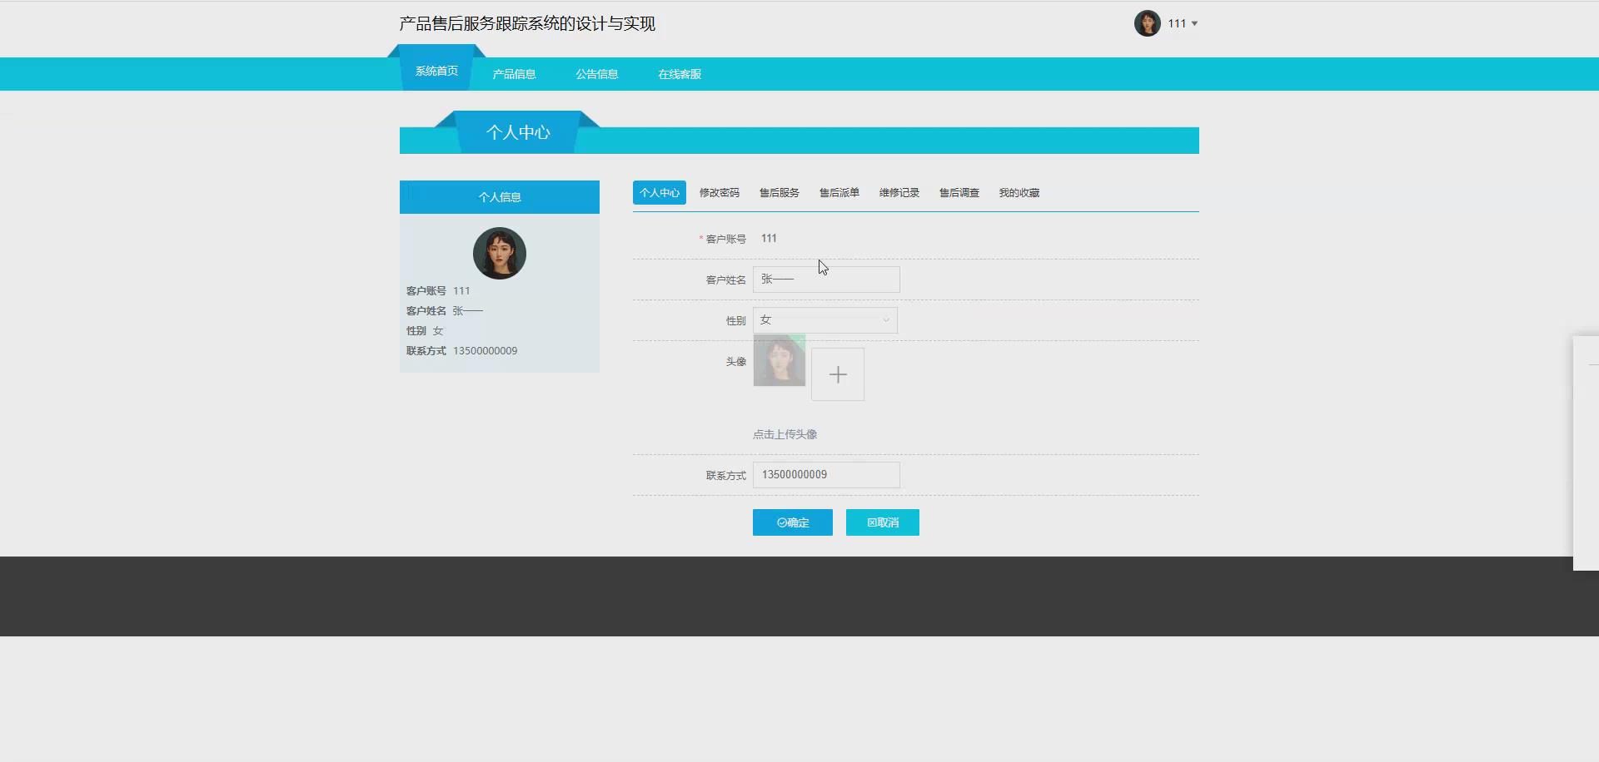Click the uploaded avatar thumbnail in form

[780, 360]
